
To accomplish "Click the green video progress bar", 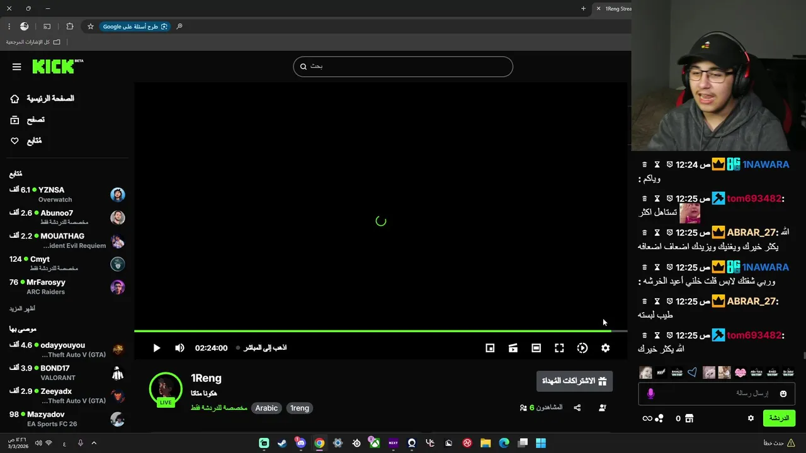I will point(380,331).
